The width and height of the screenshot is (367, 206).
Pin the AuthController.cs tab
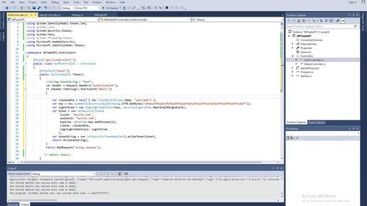point(32,15)
